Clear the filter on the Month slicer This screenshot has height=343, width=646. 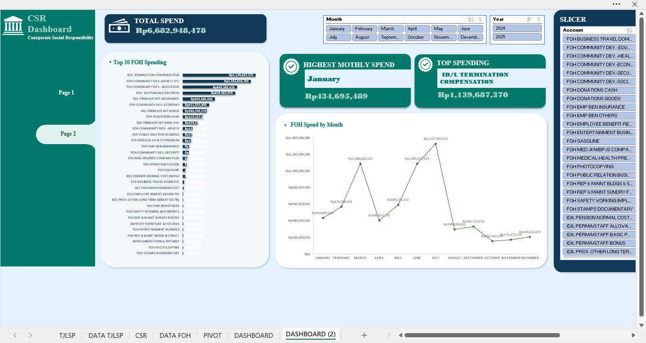[x=480, y=19]
